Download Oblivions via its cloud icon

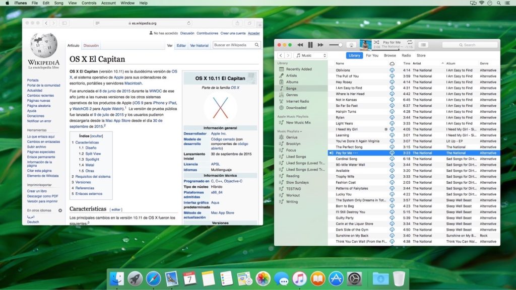pyautogui.click(x=392, y=70)
